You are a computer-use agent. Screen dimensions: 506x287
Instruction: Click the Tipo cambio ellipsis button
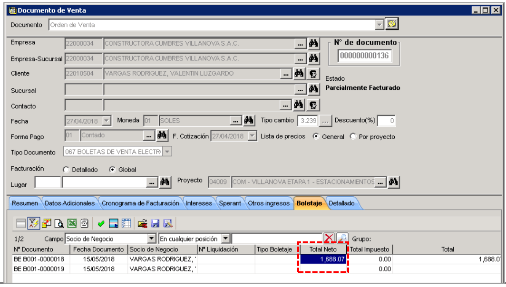[x=325, y=121]
